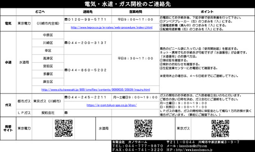Screen dimensions: 255x152
Task: Select the (川崎市内全域) cell
Action: (48, 23)
